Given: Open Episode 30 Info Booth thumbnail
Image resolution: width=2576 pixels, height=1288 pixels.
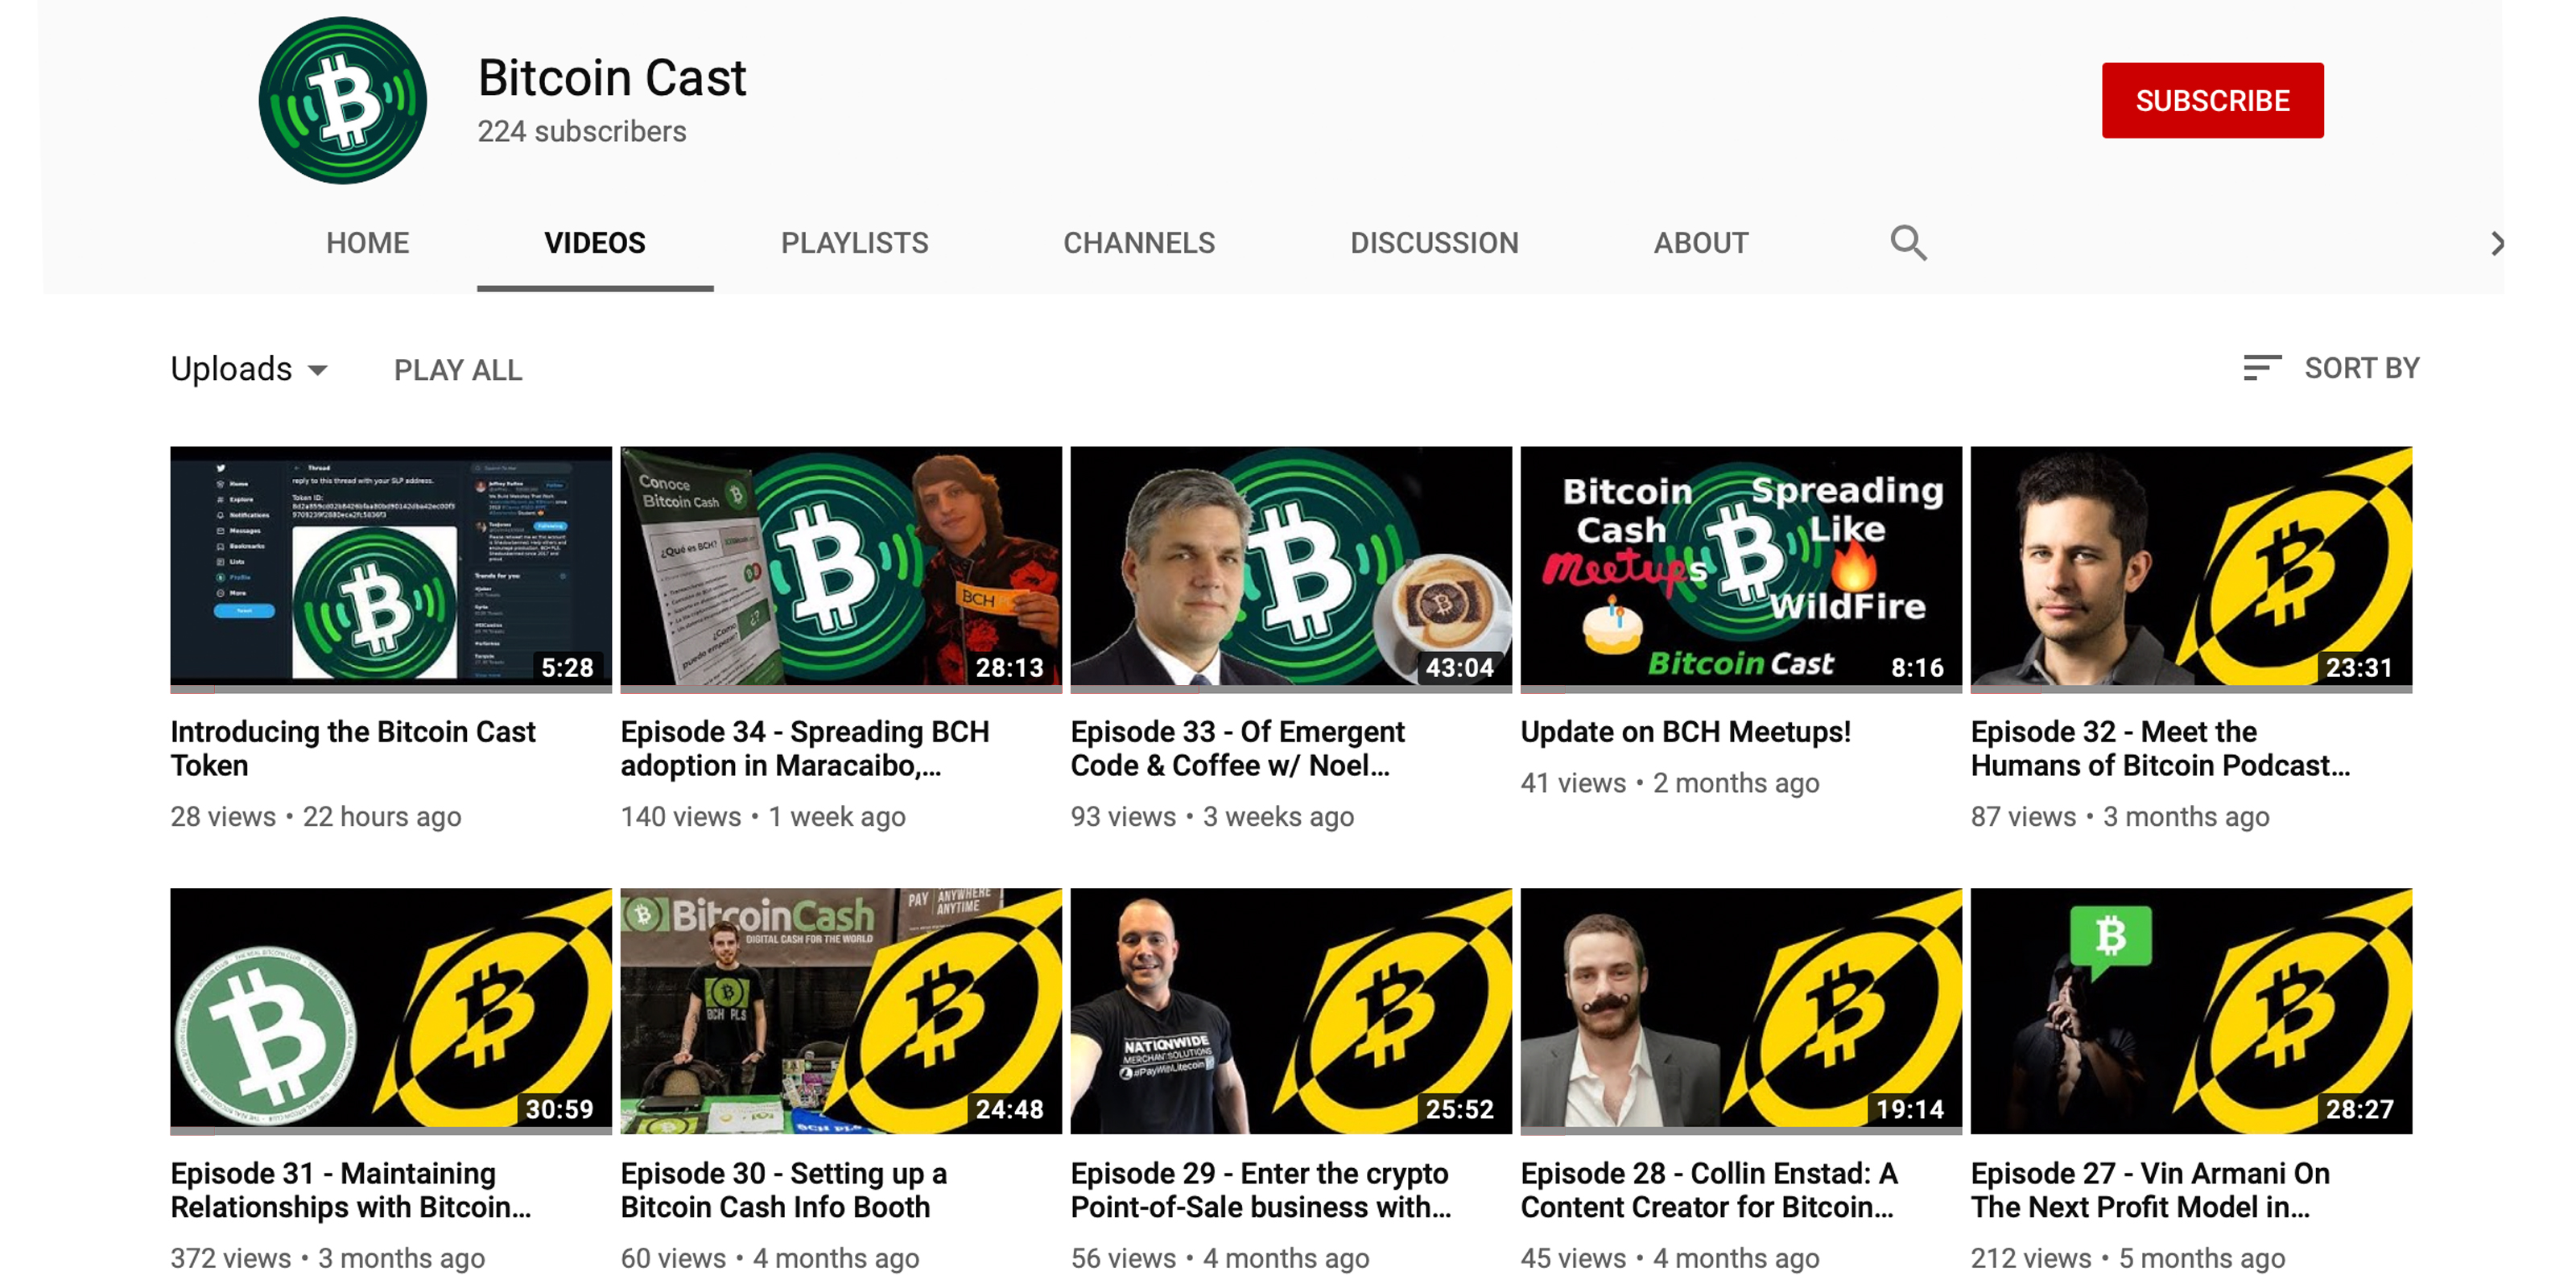Looking at the screenshot, I should pos(841,1011).
